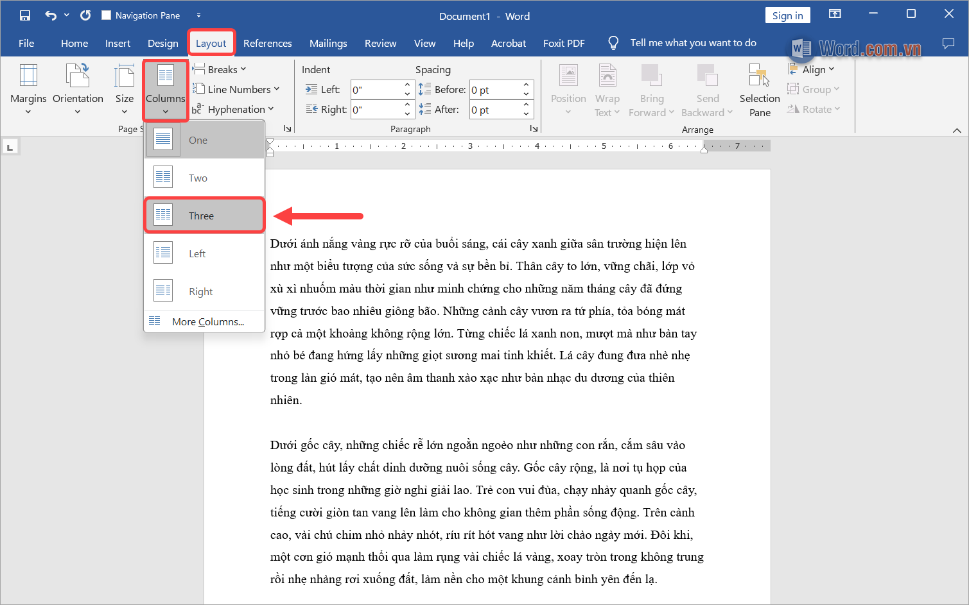Viewport: 969px width, 605px height.
Task: Select Three columns layout
Action: pos(204,216)
